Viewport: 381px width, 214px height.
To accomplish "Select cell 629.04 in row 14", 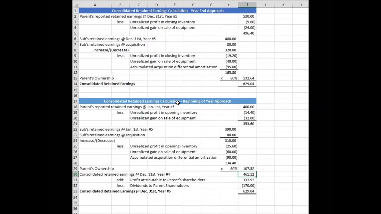I will (247, 84).
